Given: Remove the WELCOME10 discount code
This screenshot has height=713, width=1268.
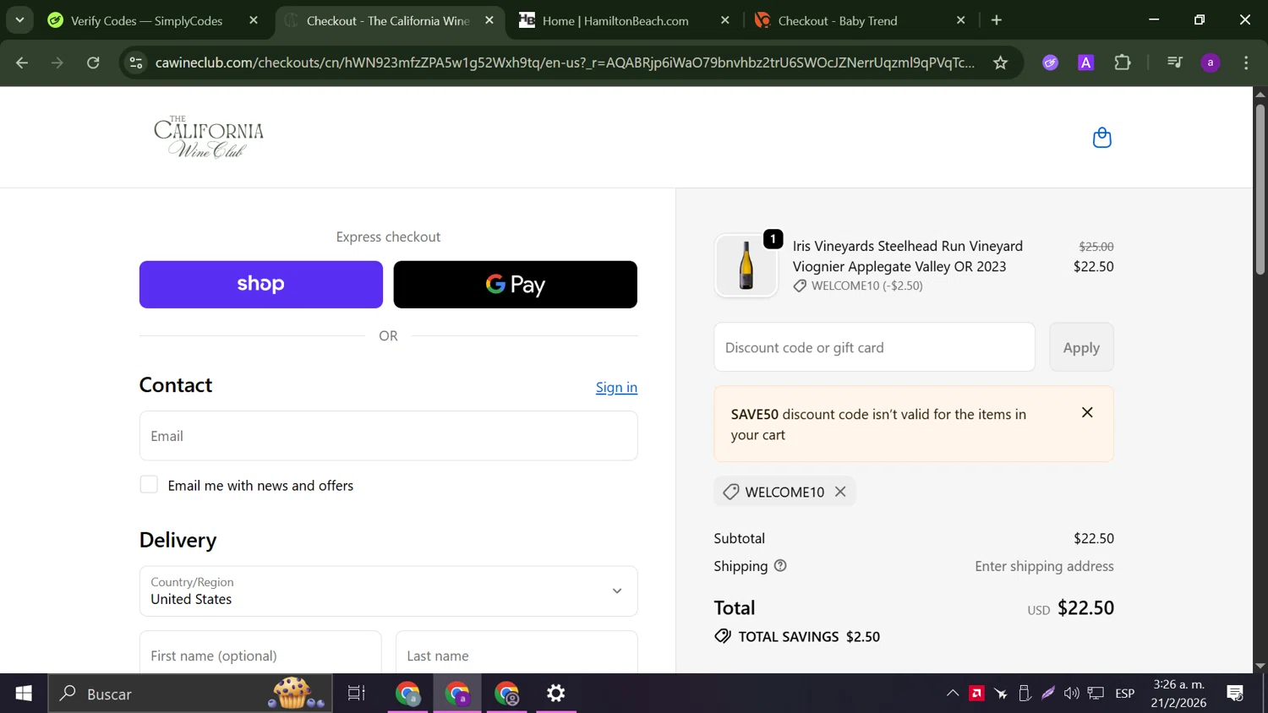Looking at the screenshot, I should point(840,492).
